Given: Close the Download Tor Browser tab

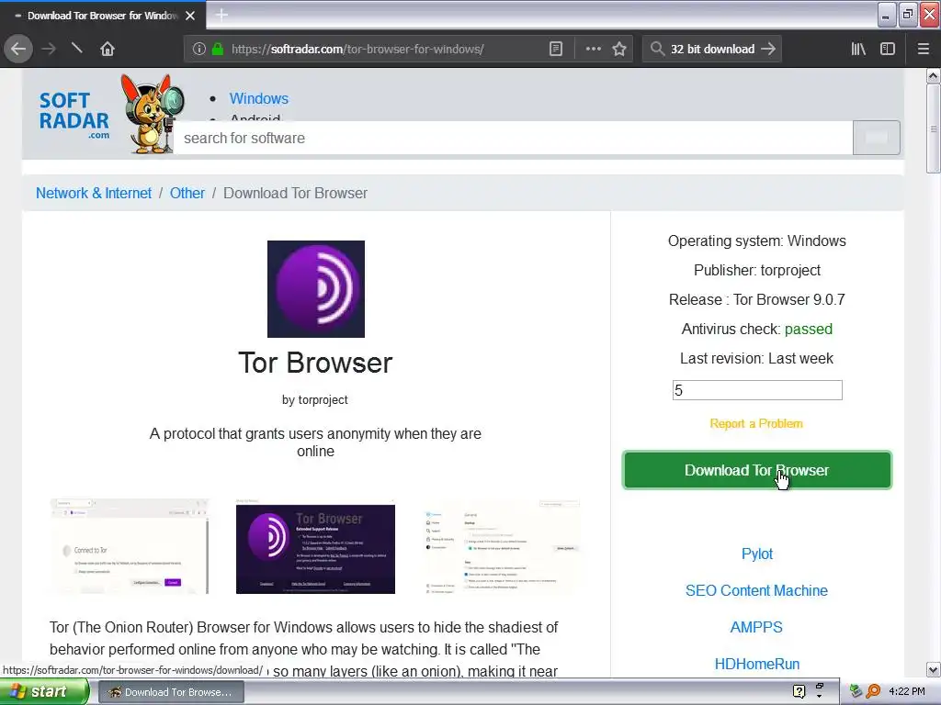Looking at the screenshot, I should click(190, 16).
